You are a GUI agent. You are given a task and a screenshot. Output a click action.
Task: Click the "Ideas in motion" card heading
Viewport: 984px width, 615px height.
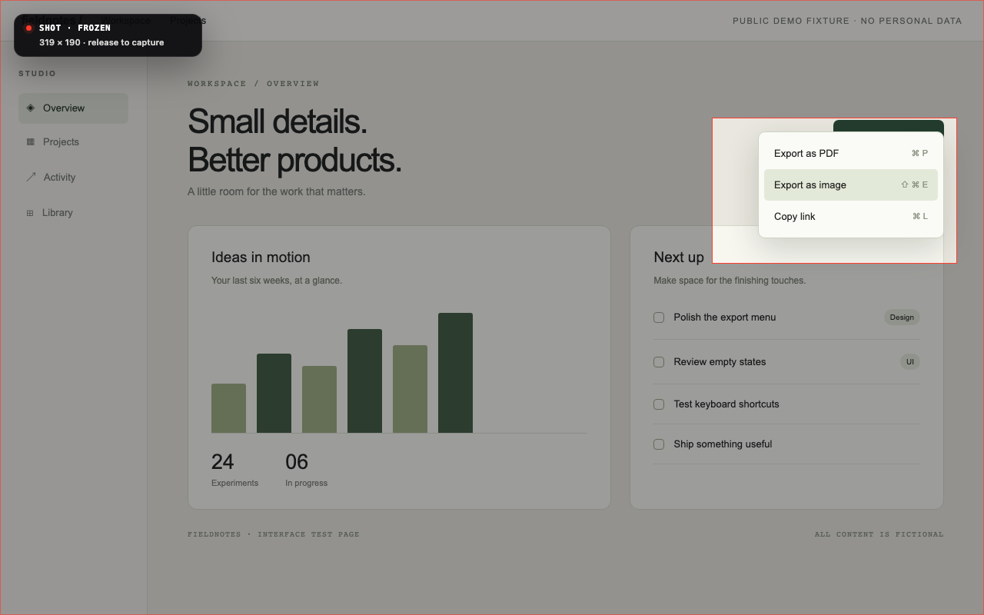(x=261, y=258)
